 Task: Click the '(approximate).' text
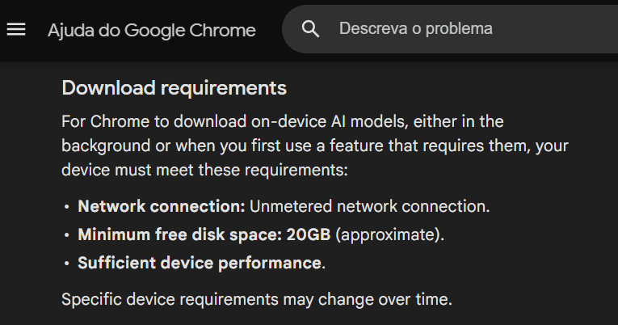pyautogui.click(x=389, y=235)
